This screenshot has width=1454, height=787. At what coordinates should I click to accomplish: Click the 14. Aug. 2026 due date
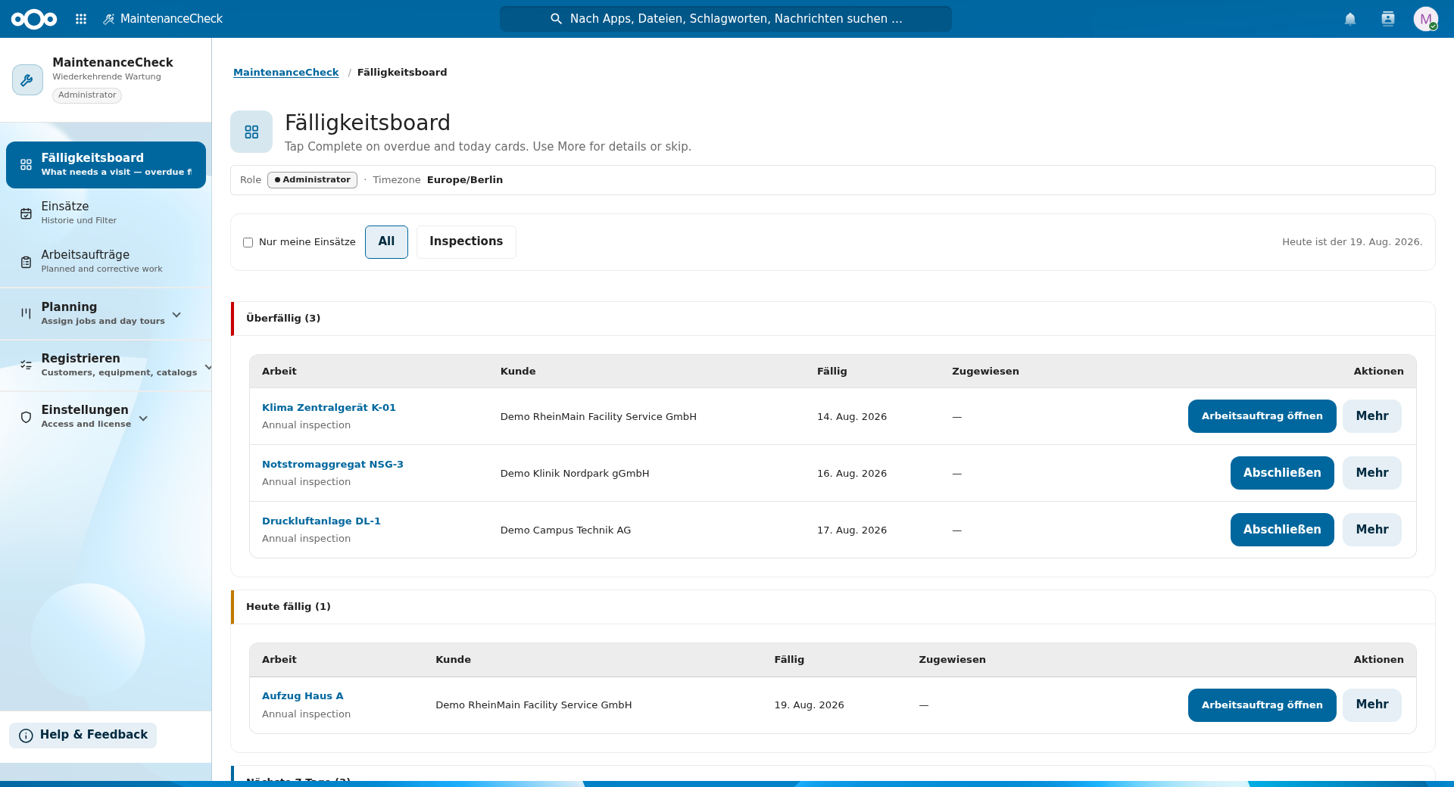852,417
